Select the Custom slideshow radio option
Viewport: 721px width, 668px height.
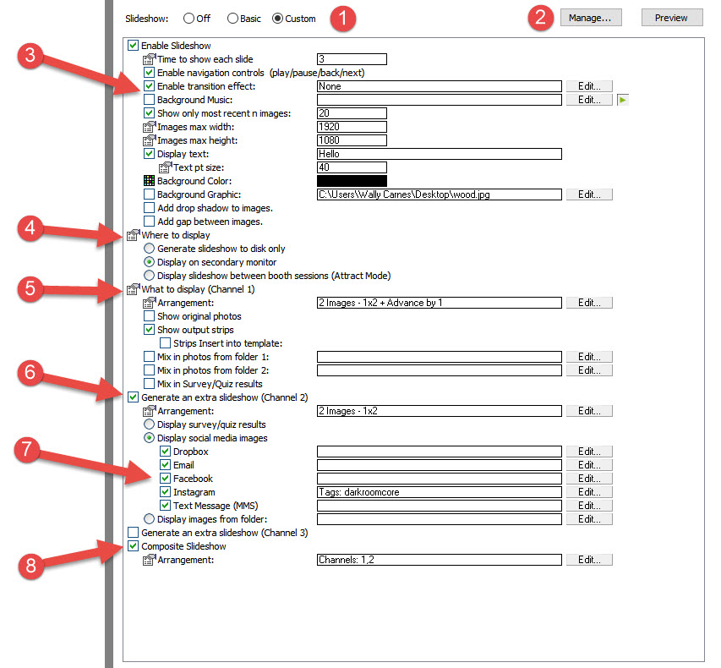coord(277,19)
